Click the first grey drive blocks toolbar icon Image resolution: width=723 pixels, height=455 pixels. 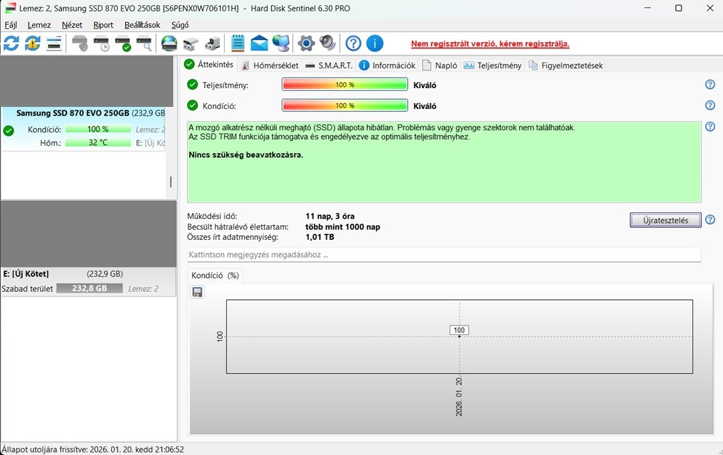pos(191,43)
